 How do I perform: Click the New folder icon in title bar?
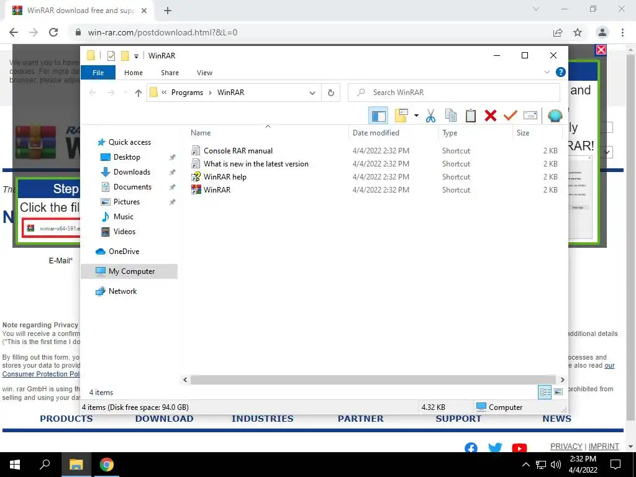coord(125,55)
